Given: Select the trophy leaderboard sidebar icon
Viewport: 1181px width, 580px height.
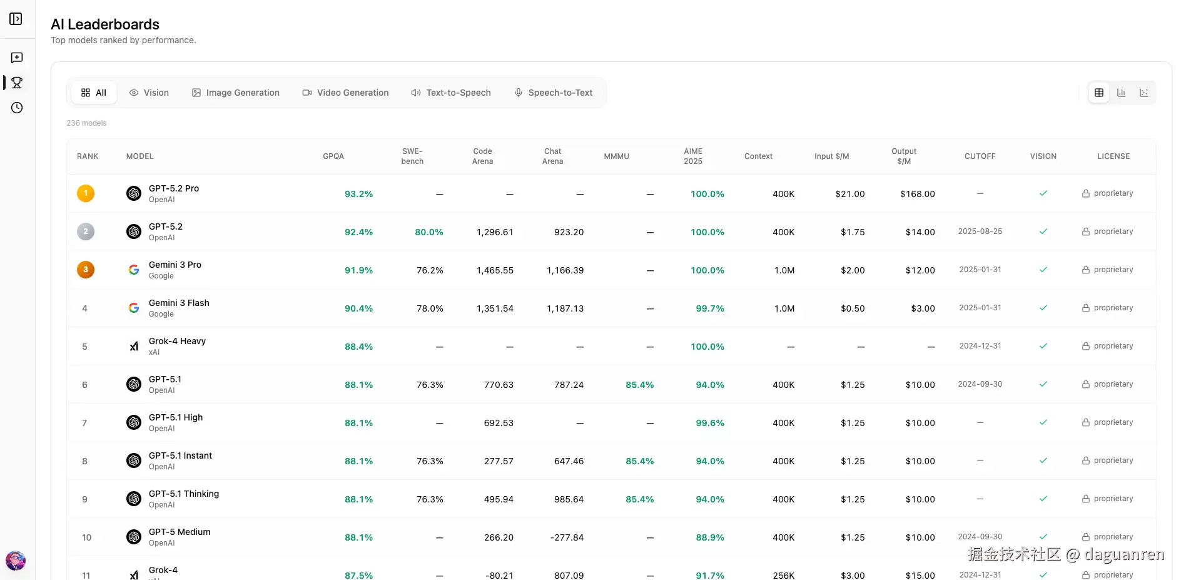Looking at the screenshot, I should 17,83.
